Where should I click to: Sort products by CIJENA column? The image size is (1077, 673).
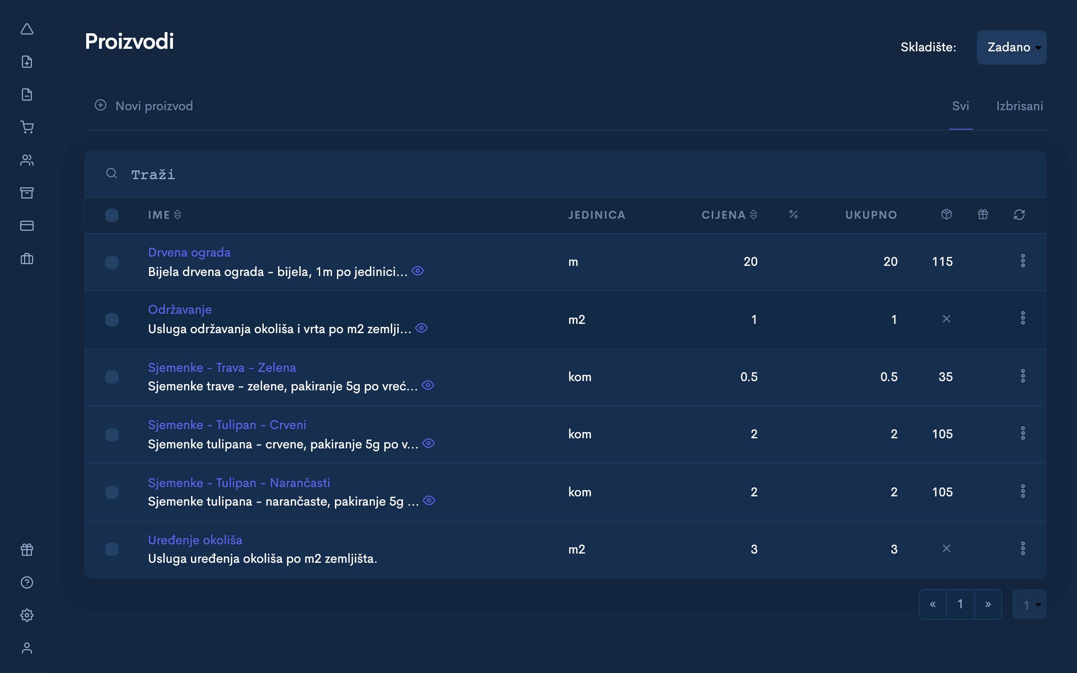pyautogui.click(x=729, y=215)
